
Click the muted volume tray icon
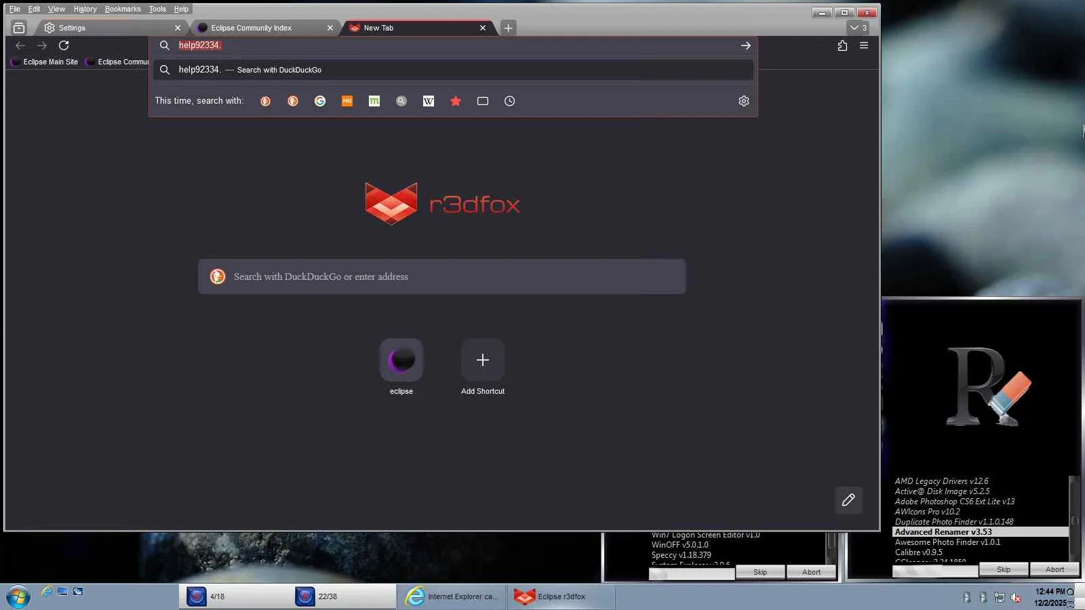point(1016,597)
